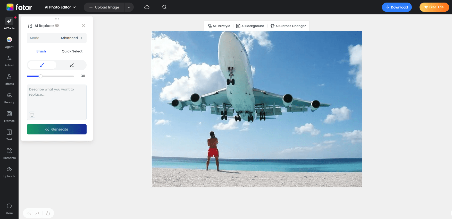
Task: Adjust the brush size slider handle
Action: coord(40,76)
